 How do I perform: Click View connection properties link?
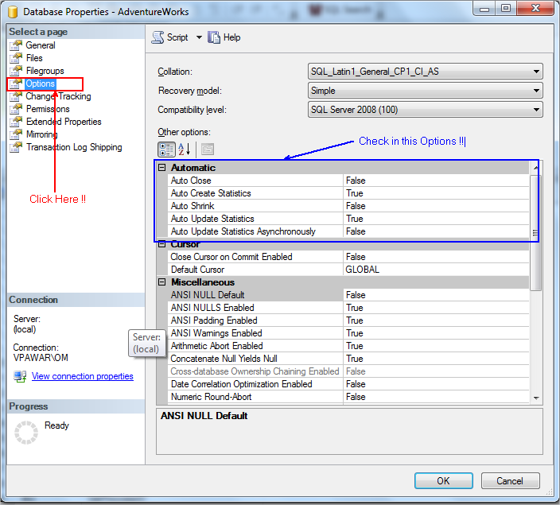[83, 376]
